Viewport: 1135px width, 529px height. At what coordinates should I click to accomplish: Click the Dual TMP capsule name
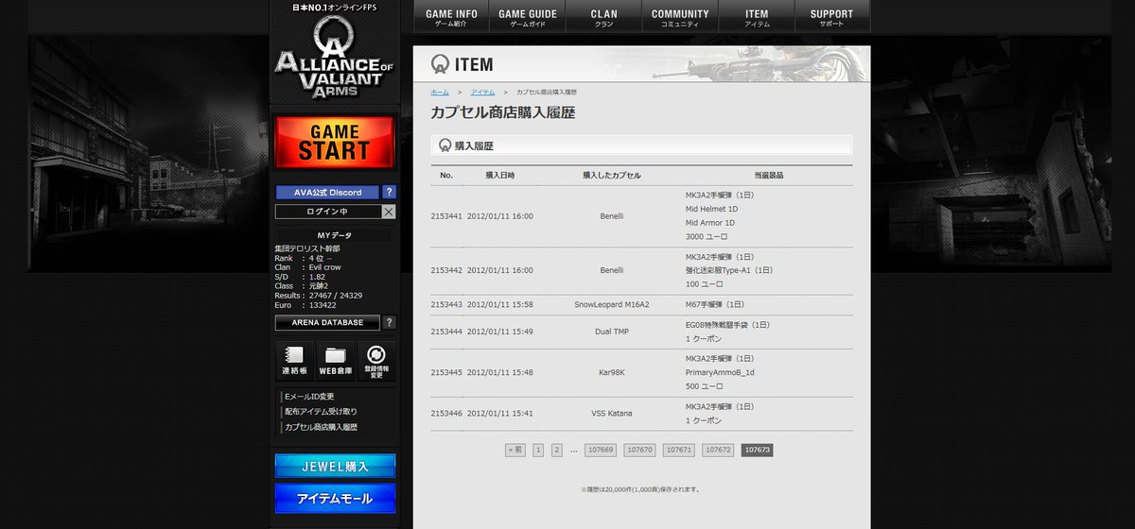(612, 332)
